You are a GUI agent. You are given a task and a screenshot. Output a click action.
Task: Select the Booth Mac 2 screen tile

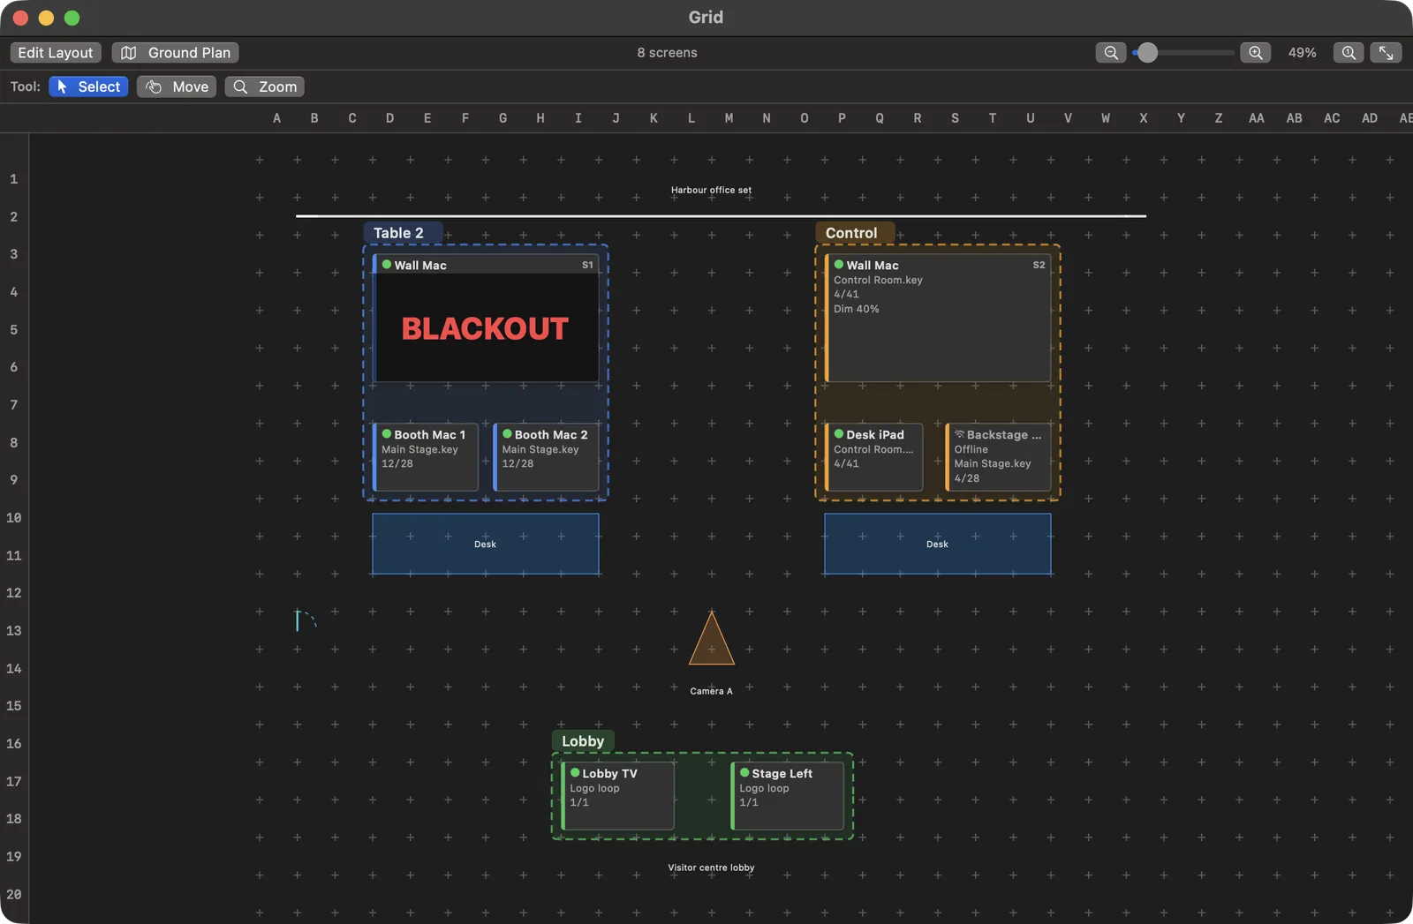coord(546,457)
